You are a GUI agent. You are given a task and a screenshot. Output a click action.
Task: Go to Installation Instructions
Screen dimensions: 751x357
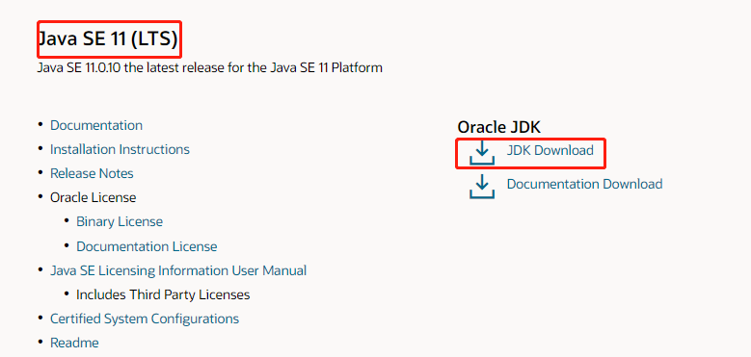pos(120,149)
